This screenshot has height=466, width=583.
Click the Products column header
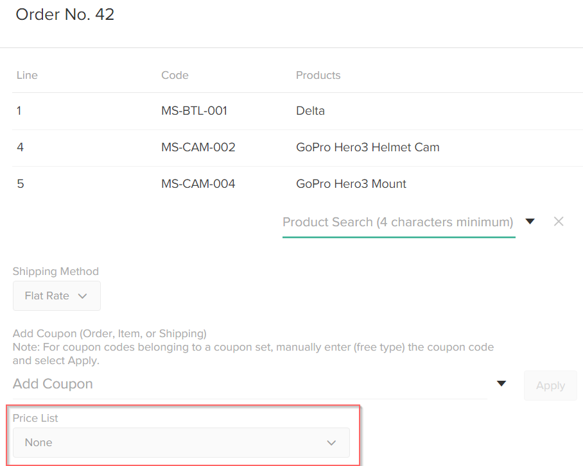click(318, 75)
